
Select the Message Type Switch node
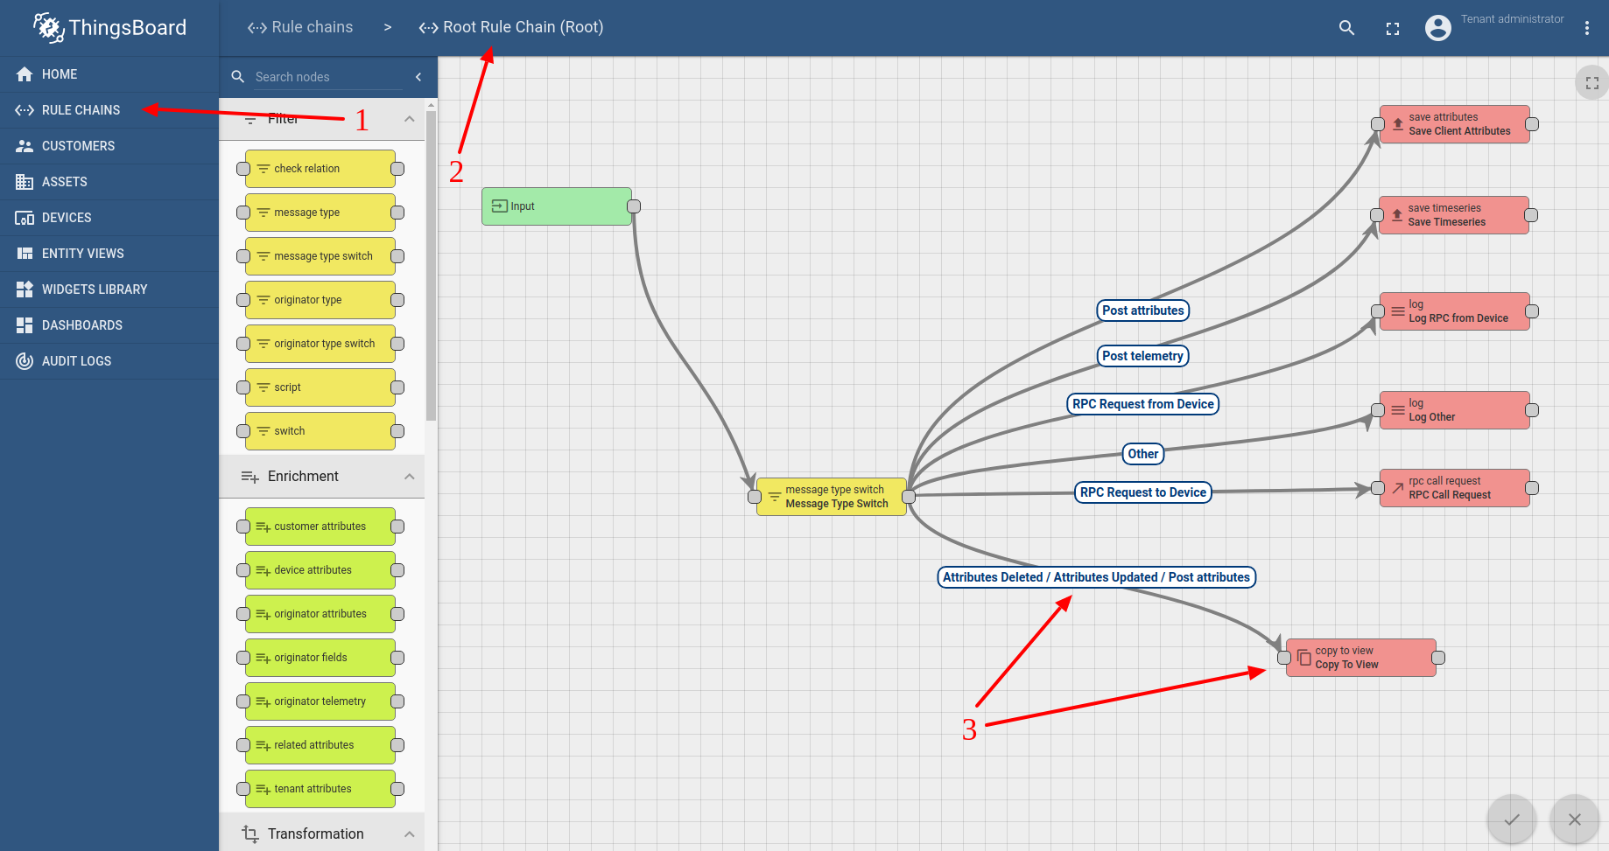click(x=832, y=497)
